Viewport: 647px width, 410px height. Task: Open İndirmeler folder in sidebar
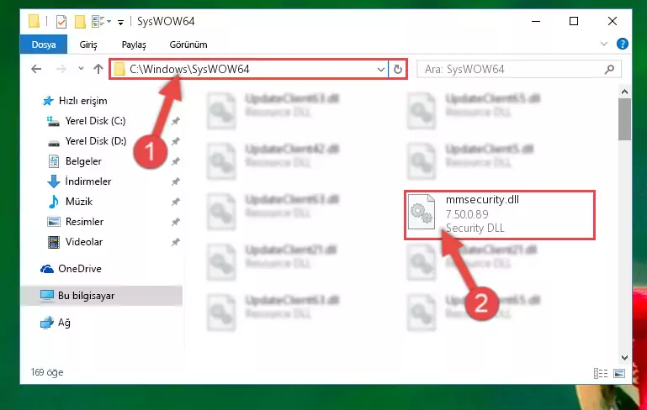click(79, 181)
